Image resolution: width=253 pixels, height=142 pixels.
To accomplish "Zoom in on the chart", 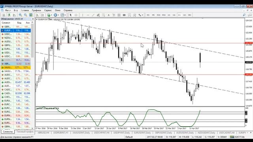I will [x=20, y=15].
